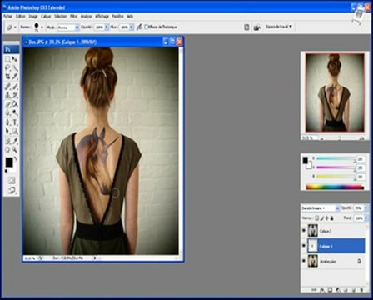Launch Adobe Bridge from options bar
This screenshot has width=373, height=300.
(x=257, y=27)
